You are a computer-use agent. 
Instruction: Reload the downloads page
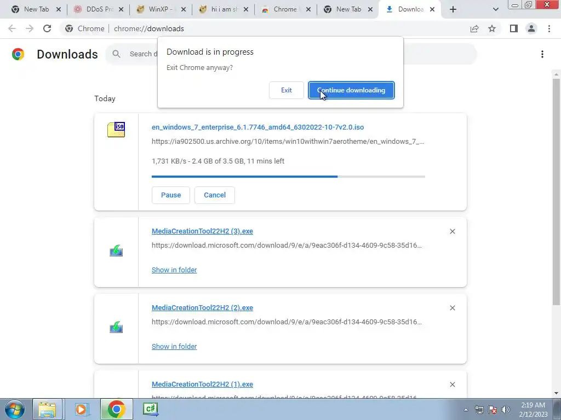tap(47, 28)
